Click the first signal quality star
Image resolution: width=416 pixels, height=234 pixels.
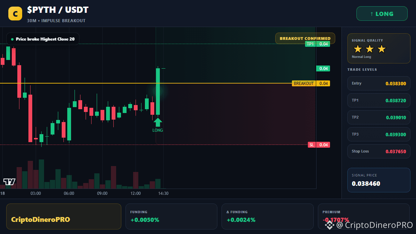358,49
